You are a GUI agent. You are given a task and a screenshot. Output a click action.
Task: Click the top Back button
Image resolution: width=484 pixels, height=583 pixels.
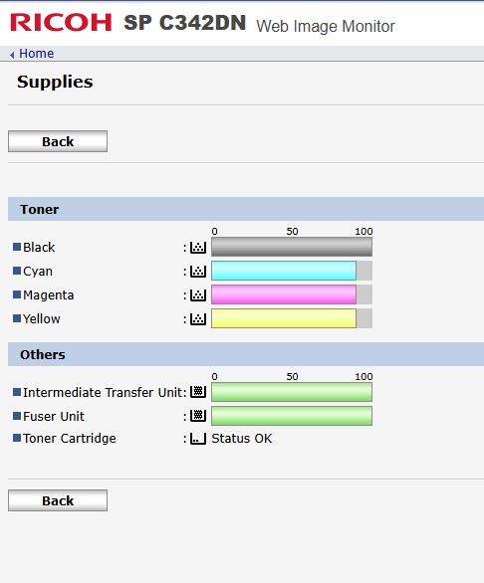point(58,141)
